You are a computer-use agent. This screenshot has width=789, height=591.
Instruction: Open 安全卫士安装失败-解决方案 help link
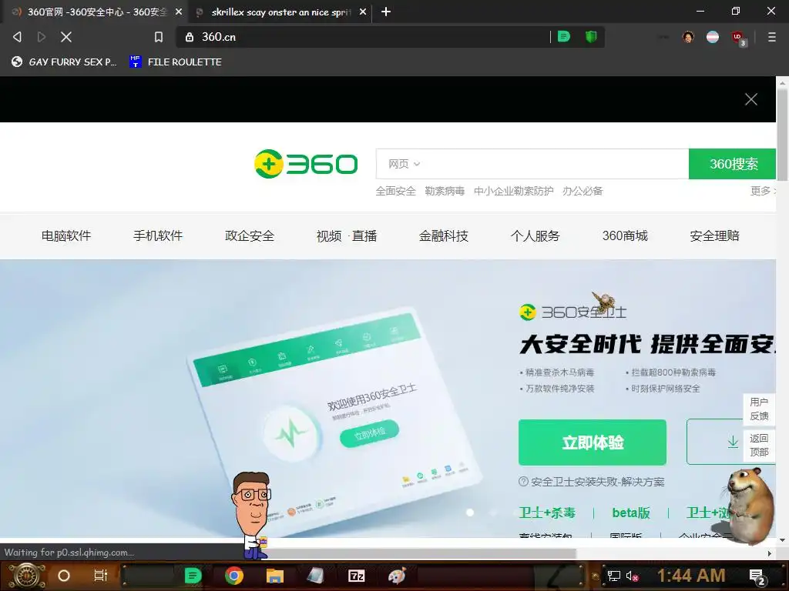592,482
